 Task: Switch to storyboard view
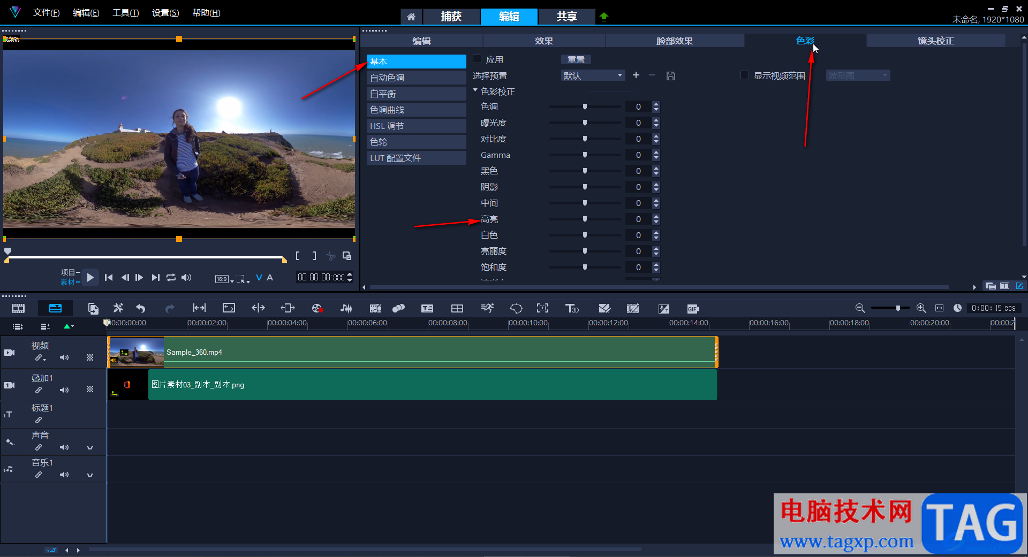coord(18,308)
